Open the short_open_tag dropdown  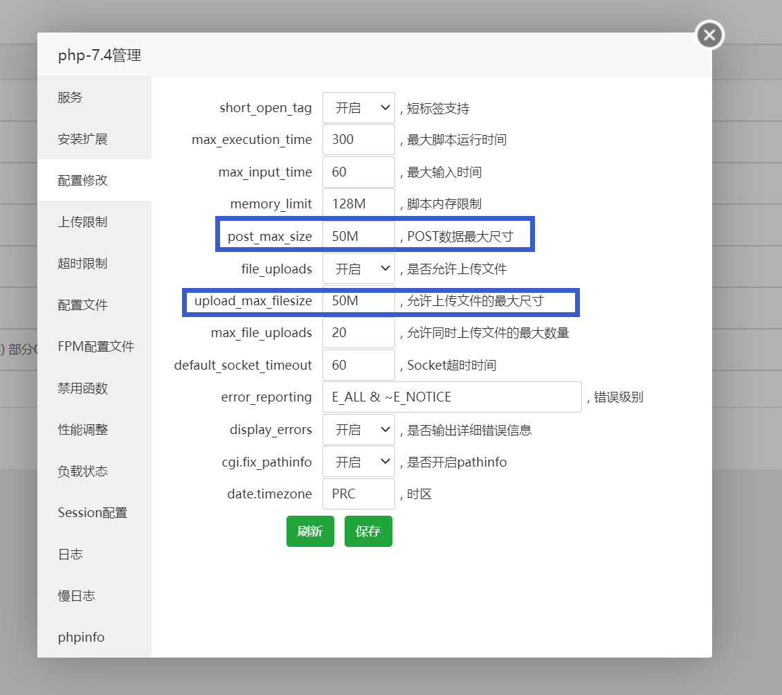(358, 107)
